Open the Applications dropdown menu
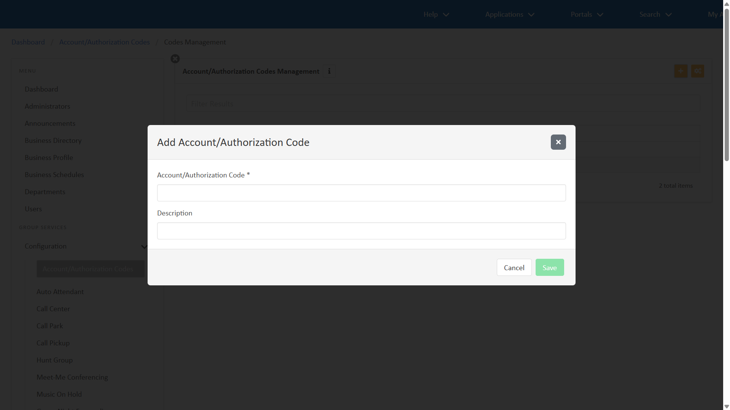The width and height of the screenshot is (730, 410). (x=509, y=14)
